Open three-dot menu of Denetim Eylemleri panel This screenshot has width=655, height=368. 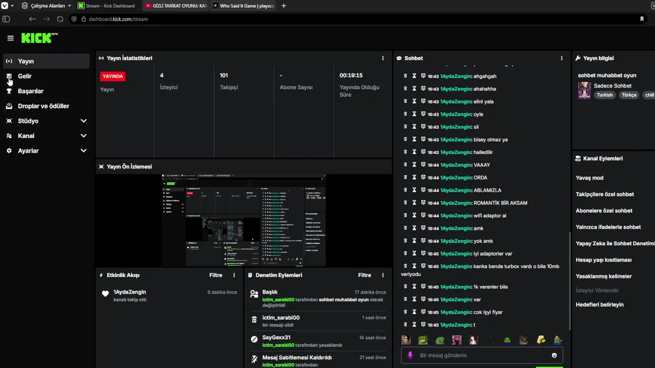pos(383,275)
